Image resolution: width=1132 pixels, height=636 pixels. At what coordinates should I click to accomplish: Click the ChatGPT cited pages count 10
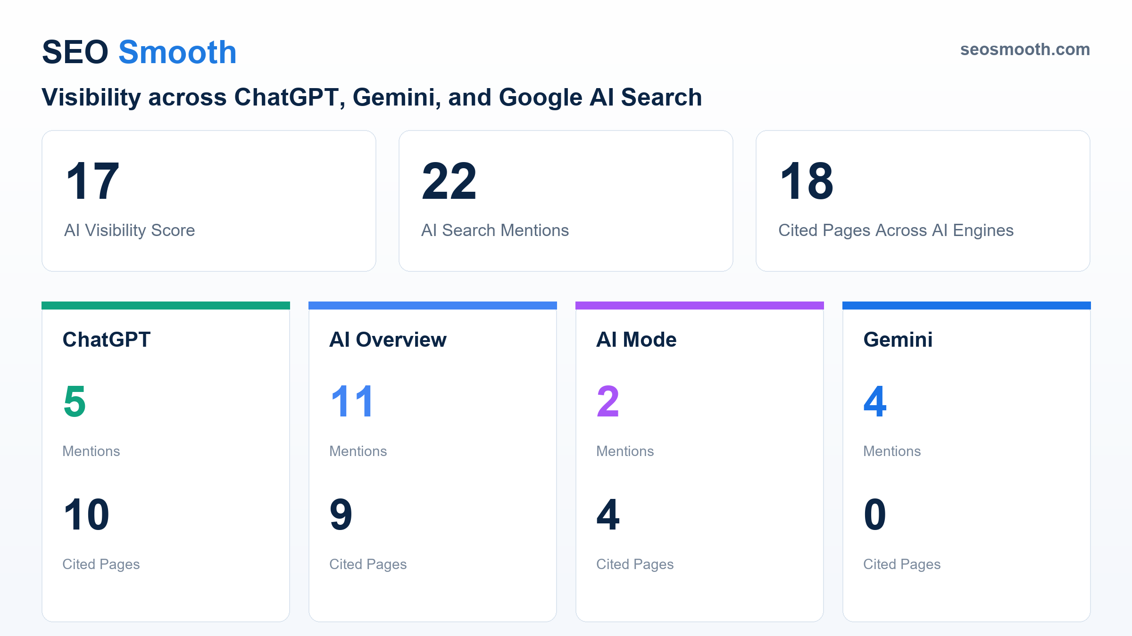86,514
